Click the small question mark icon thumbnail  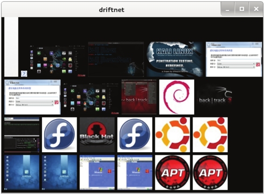(x=24, y=74)
